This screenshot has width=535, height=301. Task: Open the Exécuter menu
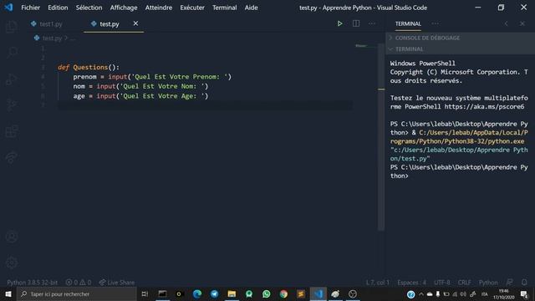click(192, 8)
